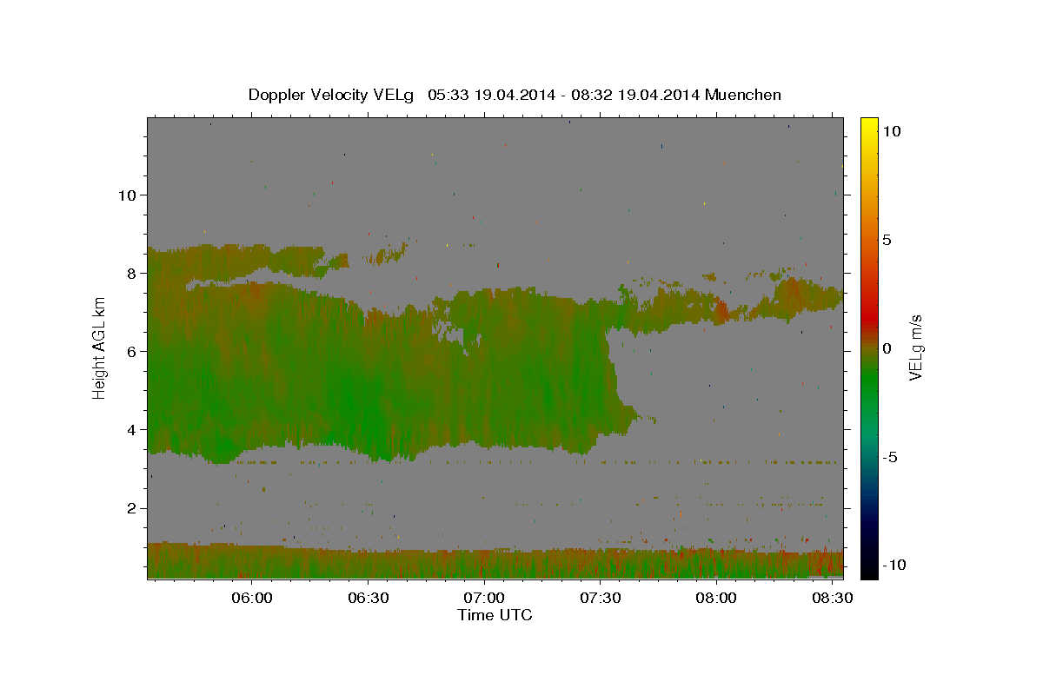This screenshot has width=1043, height=695.
Task: Click the '06:30' time tick label
Action: (368, 599)
